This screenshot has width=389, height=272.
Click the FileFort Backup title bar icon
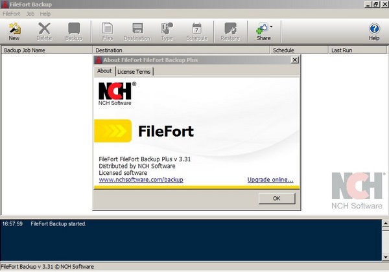5,5
